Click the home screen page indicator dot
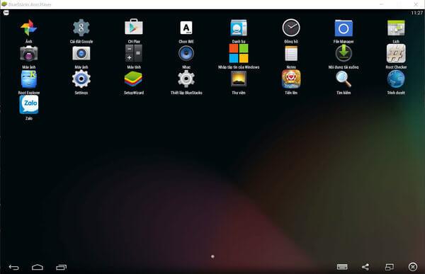The height and width of the screenshot is (274, 425). [x=212, y=256]
